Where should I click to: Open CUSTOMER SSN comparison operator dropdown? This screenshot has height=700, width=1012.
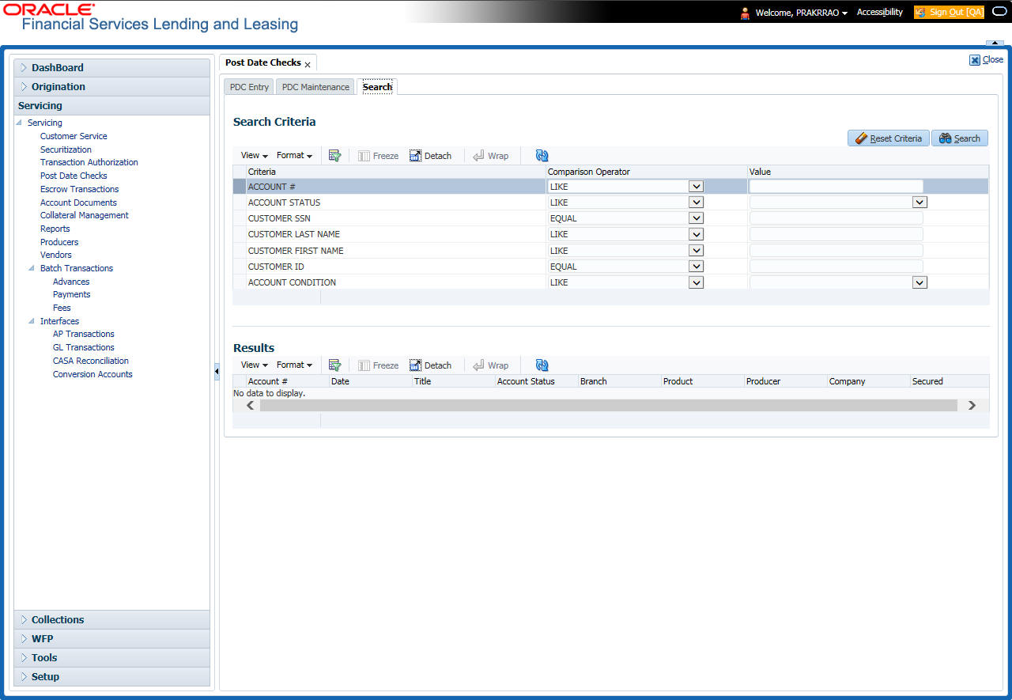pyautogui.click(x=696, y=218)
